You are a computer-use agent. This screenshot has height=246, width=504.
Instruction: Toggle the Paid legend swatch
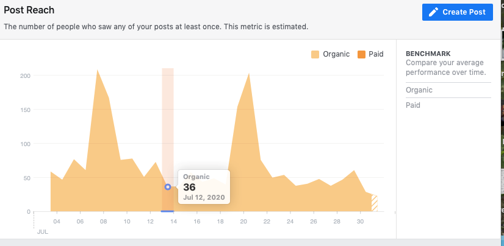(361, 54)
